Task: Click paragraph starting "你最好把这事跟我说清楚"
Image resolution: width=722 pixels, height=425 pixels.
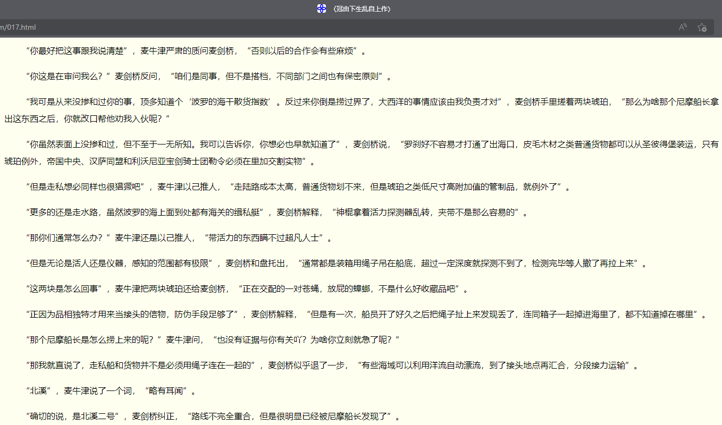Action: coord(196,52)
